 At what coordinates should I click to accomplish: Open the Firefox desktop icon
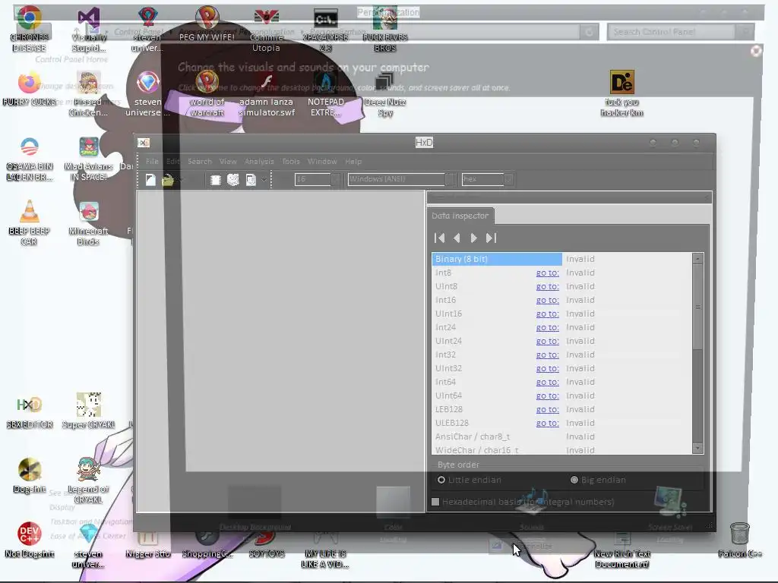[29, 88]
